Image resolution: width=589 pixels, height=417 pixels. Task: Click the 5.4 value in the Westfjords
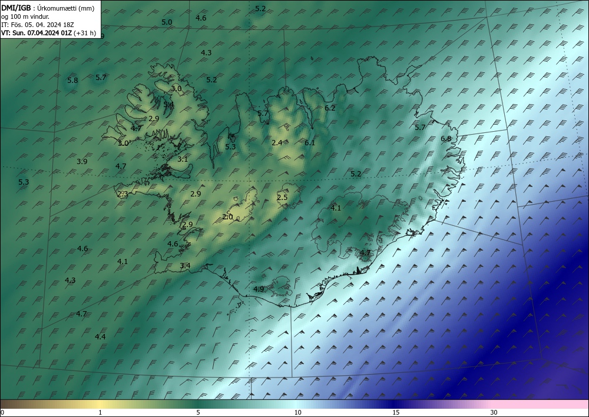pos(168,104)
